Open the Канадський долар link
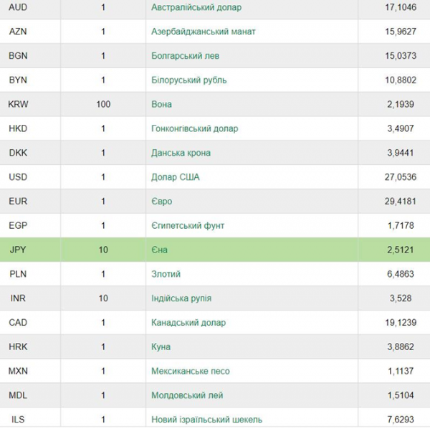This screenshot has height=429, width=430. (x=188, y=323)
